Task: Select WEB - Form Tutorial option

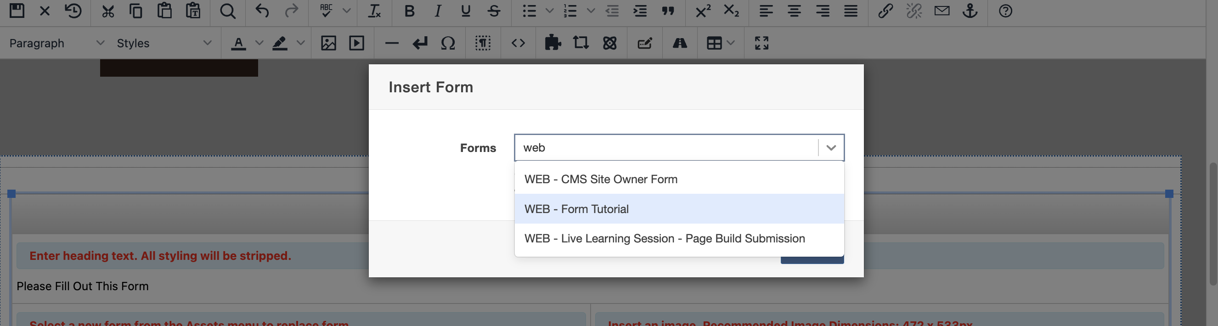Action: coord(679,209)
